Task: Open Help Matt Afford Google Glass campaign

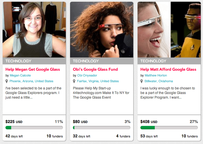Action: click(x=168, y=69)
